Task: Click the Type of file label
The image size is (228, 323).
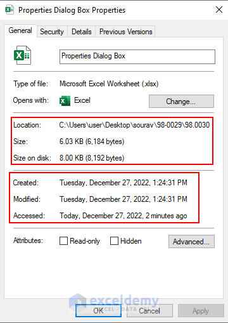Action: tap(31, 84)
